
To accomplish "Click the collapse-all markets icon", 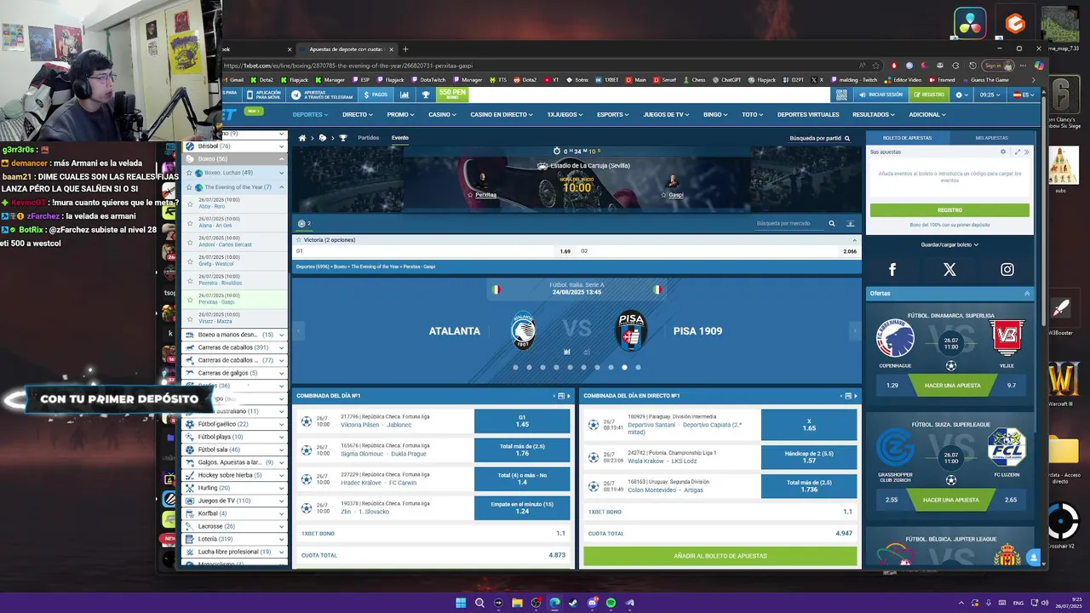I will [x=850, y=224].
